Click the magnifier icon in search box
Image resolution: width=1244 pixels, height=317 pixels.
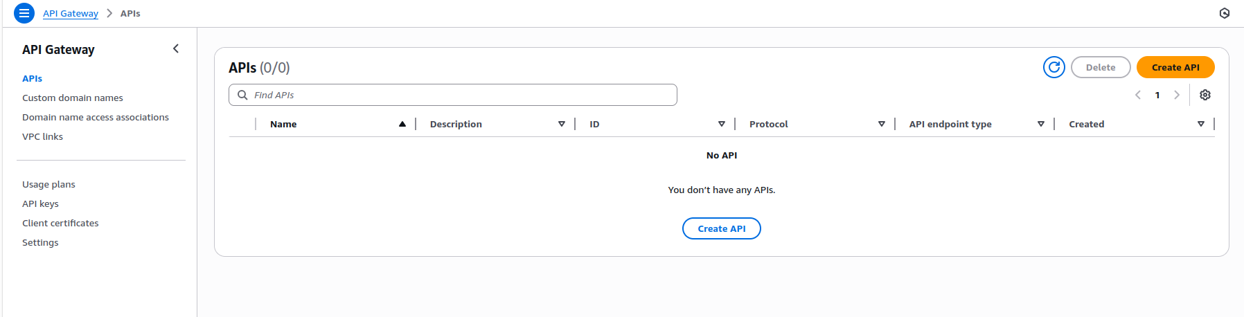(x=242, y=95)
